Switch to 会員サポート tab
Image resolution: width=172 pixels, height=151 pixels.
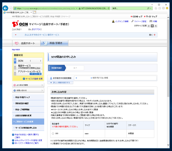[26, 43]
